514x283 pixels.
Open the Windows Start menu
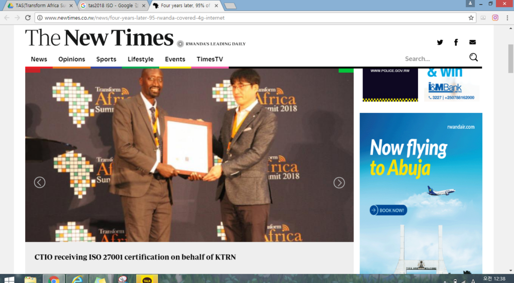(9, 279)
